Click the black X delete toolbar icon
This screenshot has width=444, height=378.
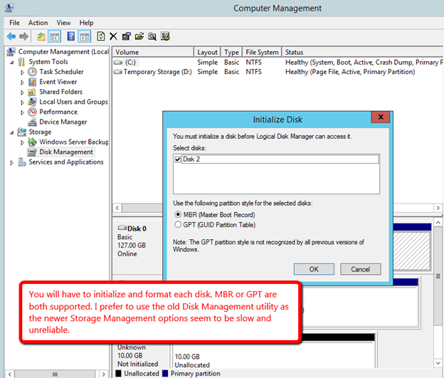pos(113,36)
